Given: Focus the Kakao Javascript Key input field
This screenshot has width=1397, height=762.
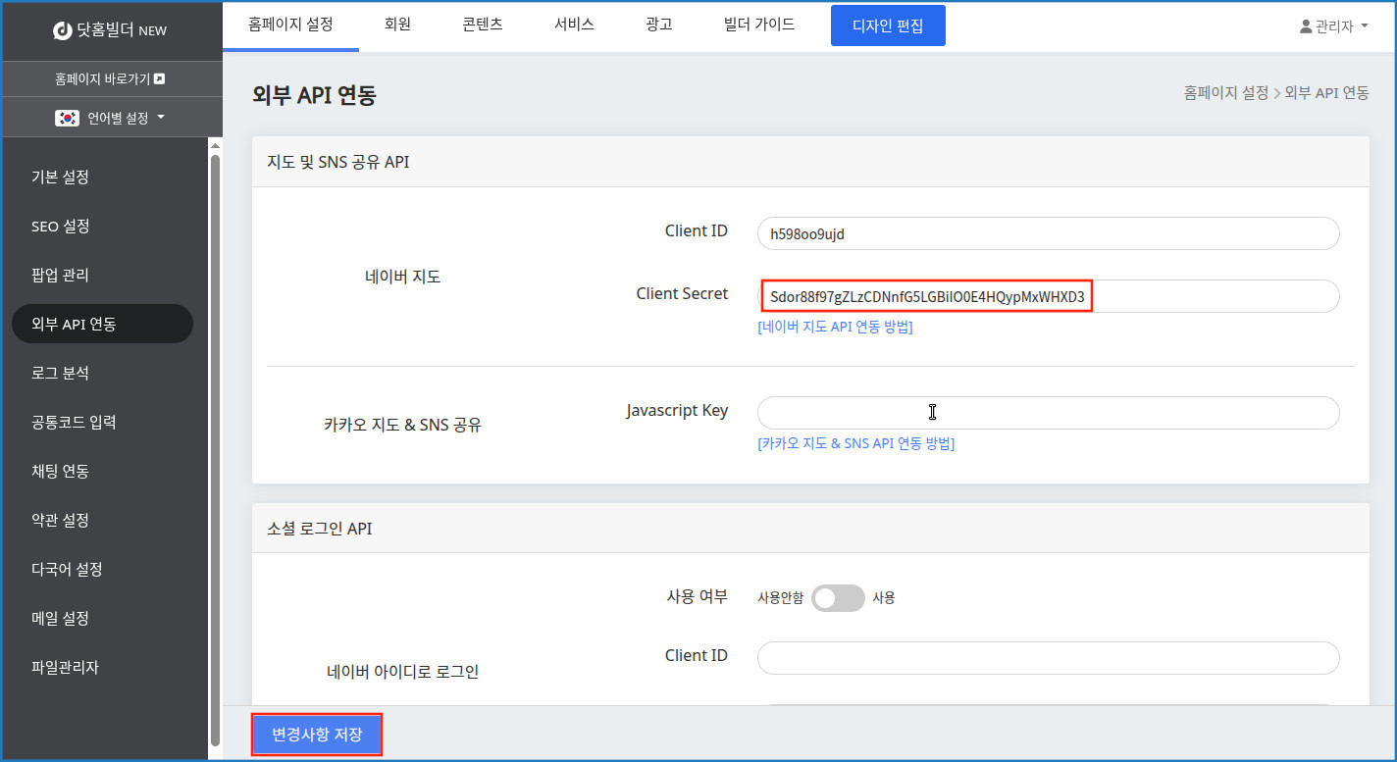Looking at the screenshot, I should point(1047,413).
